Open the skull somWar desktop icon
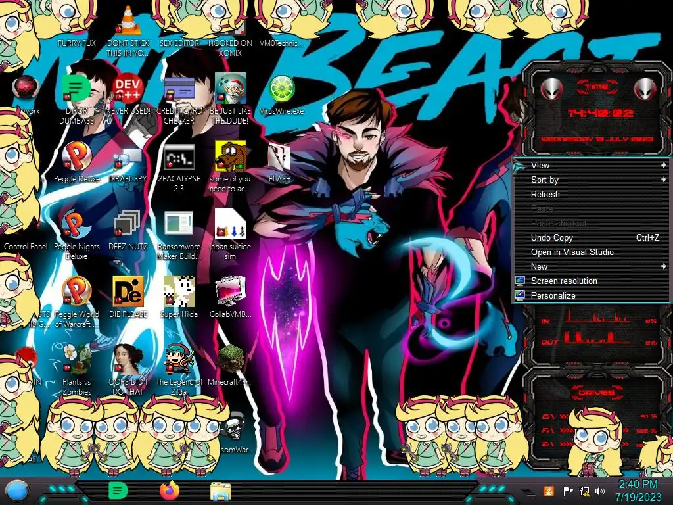Viewport: 673px width, 505px height. click(x=235, y=433)
